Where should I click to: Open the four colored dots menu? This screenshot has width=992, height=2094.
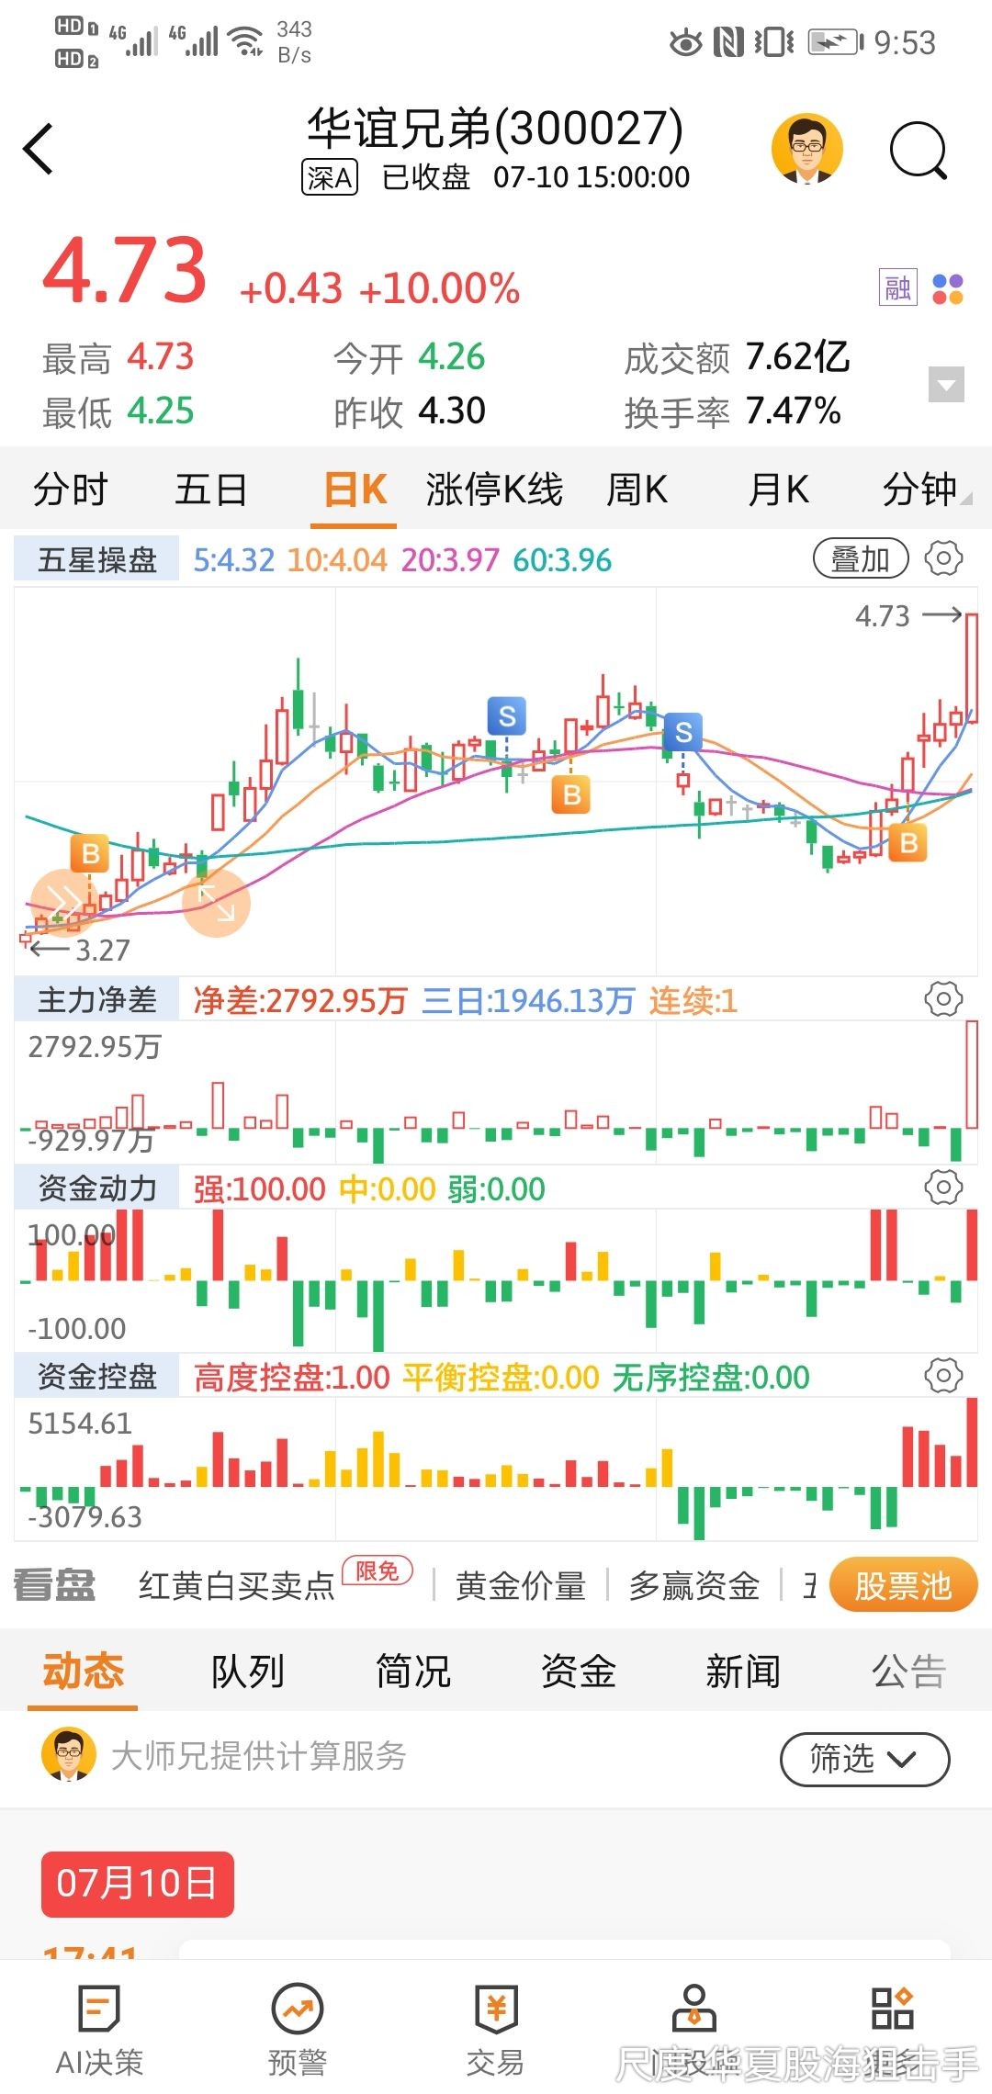[x=947, y=289]
